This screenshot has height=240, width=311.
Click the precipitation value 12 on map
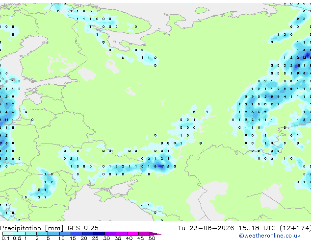pos(304,58)
